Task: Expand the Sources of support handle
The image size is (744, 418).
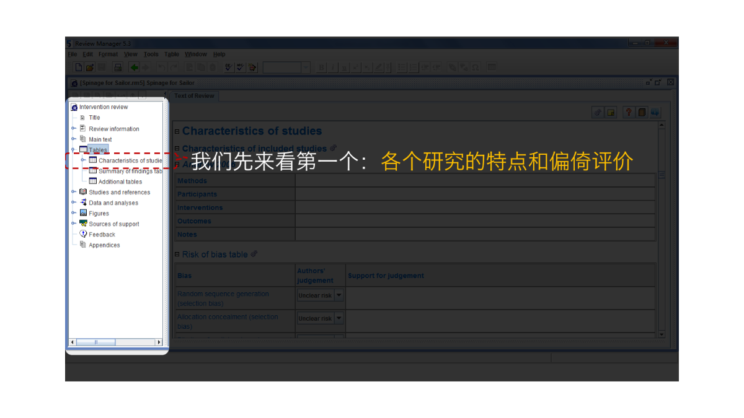Action: (74, 223)
